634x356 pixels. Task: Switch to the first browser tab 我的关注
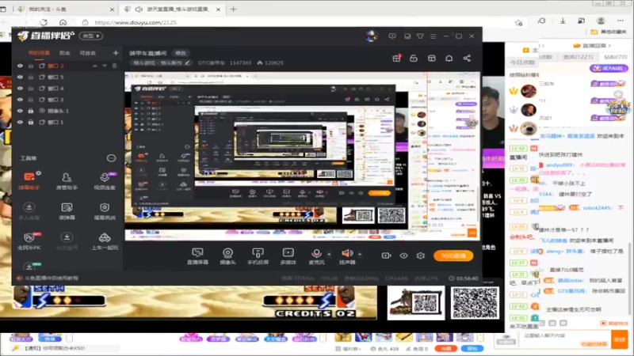67,9
